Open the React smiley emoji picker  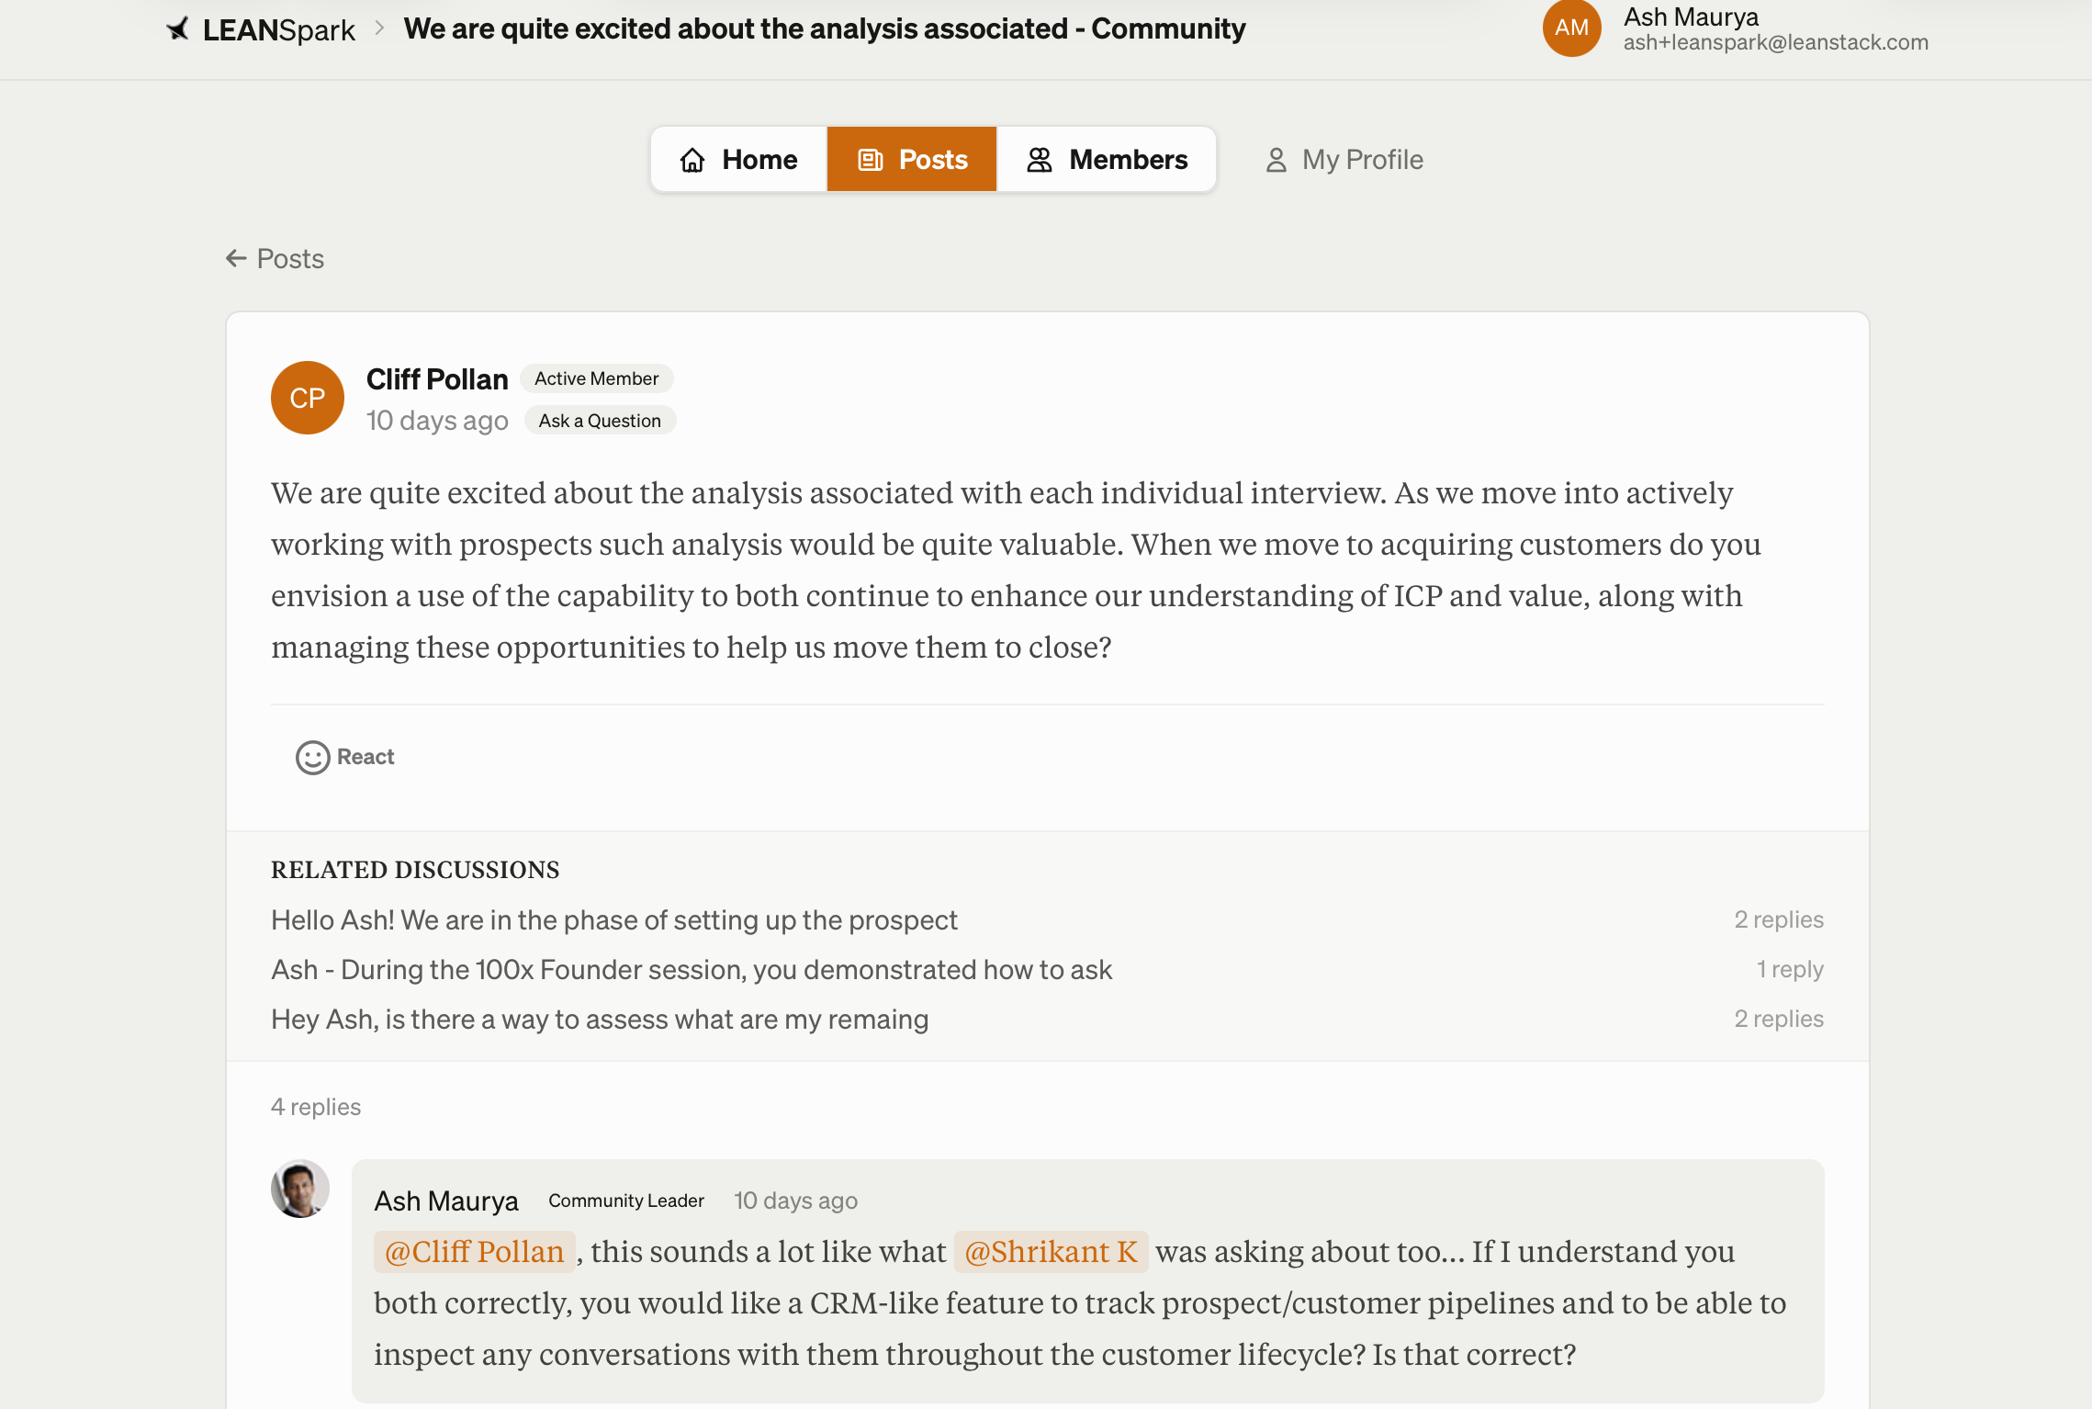coord(312,758)
